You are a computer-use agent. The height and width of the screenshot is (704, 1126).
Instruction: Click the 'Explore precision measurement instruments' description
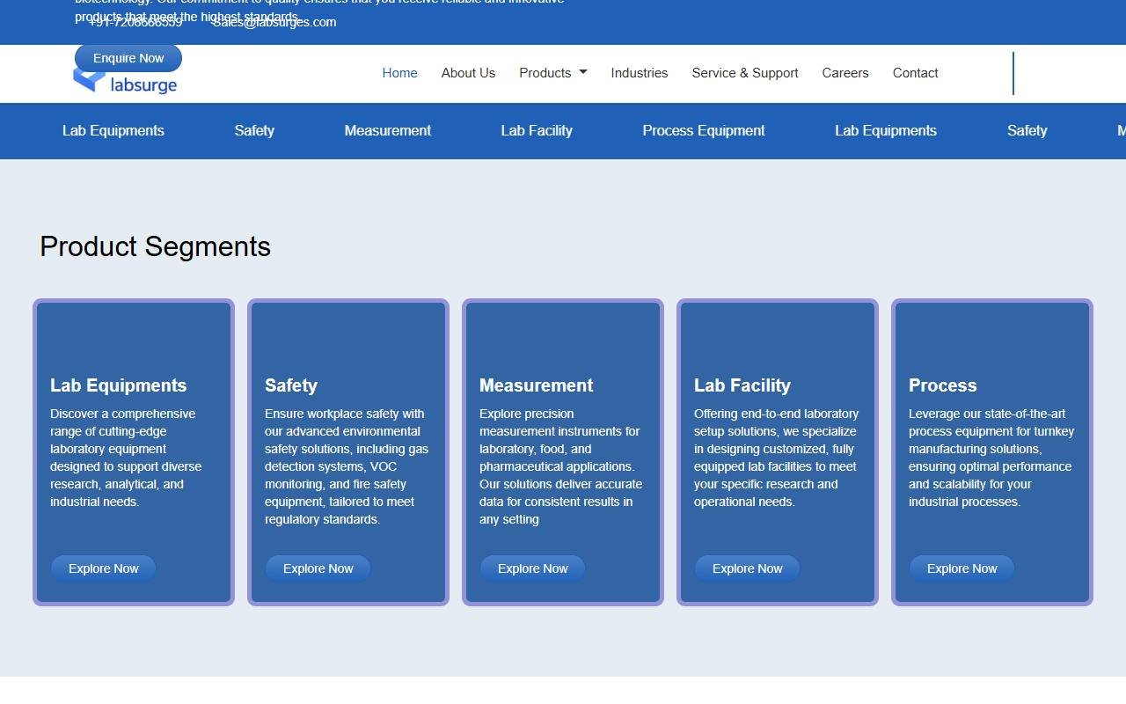[x=561, y=466]
